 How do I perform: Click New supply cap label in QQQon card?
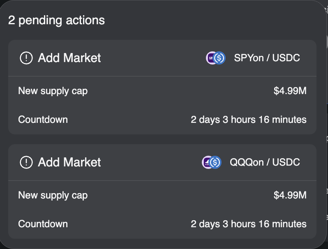click(53, 195)
